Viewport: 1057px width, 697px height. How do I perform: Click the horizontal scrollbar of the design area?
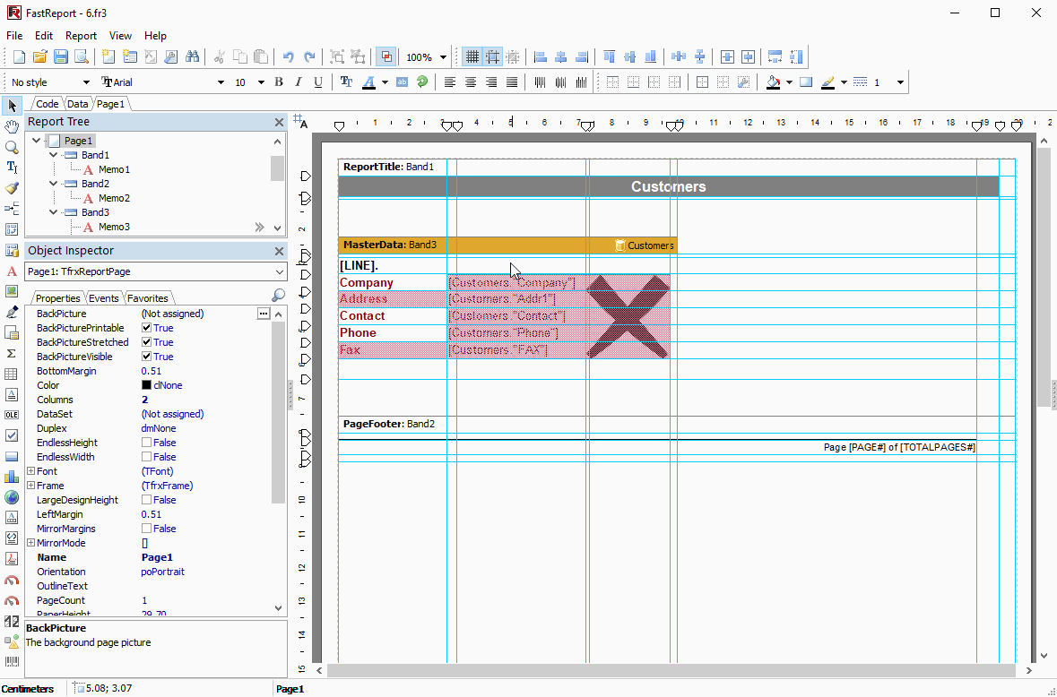[x=671, y=671]
